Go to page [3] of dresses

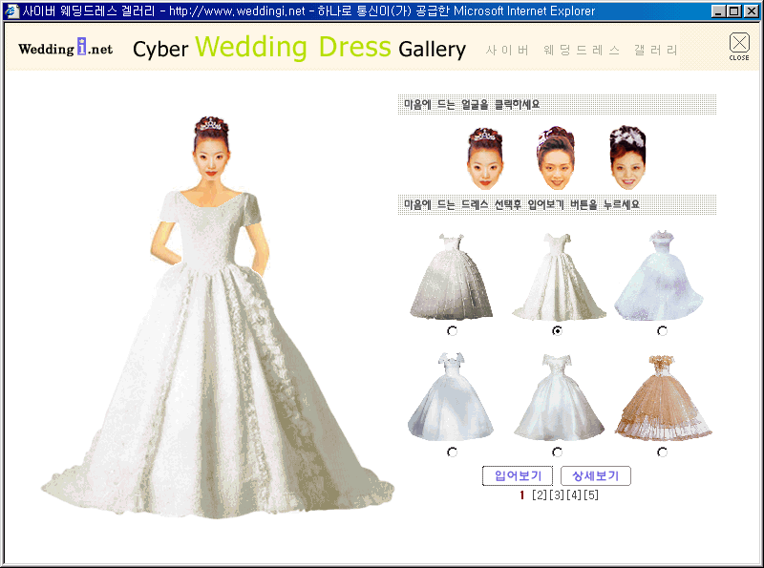[557, 494]
